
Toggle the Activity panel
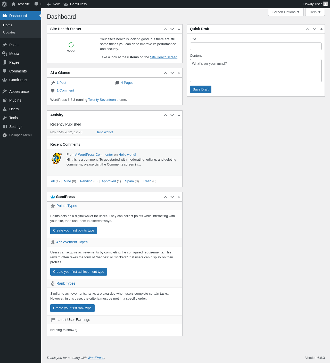[179, 115]
